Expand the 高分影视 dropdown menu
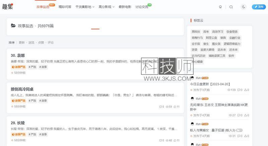 click(x=106, y=7)
